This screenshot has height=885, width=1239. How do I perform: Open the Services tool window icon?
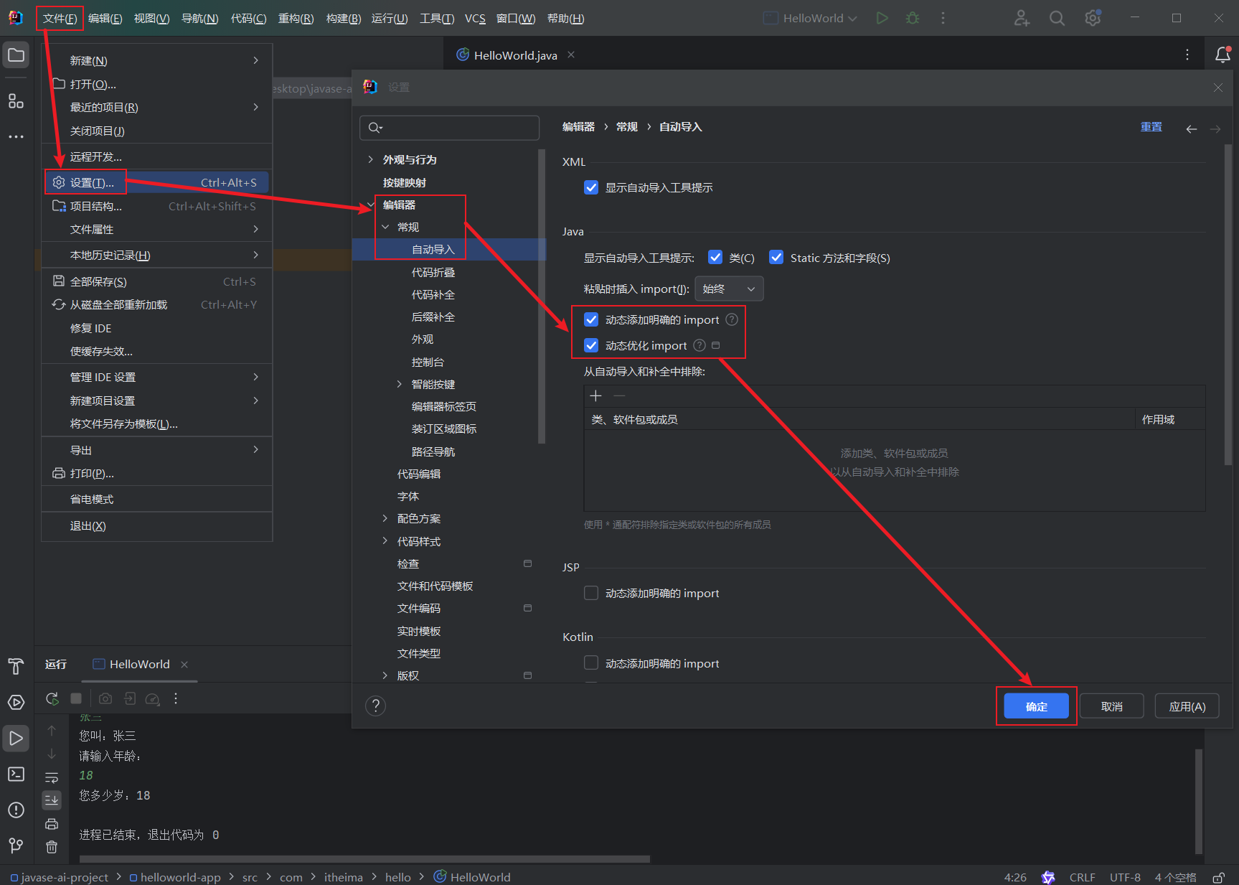pyautogui.click(x=16, y=702)
